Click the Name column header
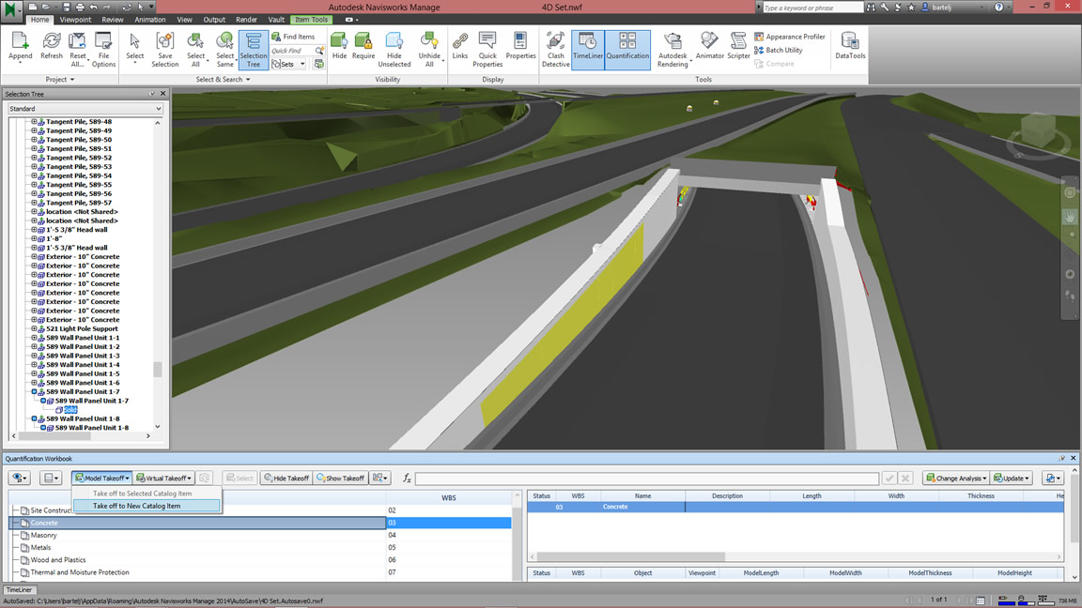Image resolution: width=1082 pixels, height=608 pixels. coord(642,495)
